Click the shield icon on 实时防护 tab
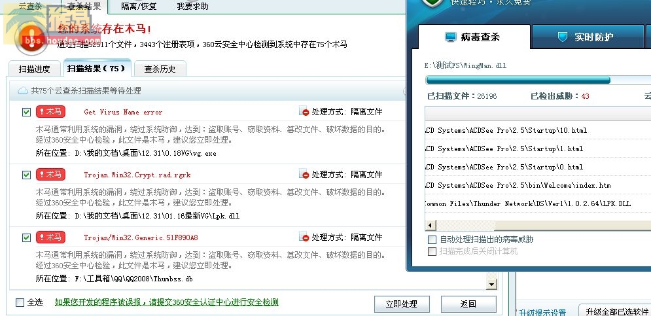This screenshot has width=651, height=316. pyautogui.click(x=563, y=37)
